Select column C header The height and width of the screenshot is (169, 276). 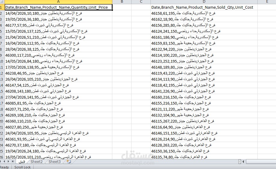point(141,2)
